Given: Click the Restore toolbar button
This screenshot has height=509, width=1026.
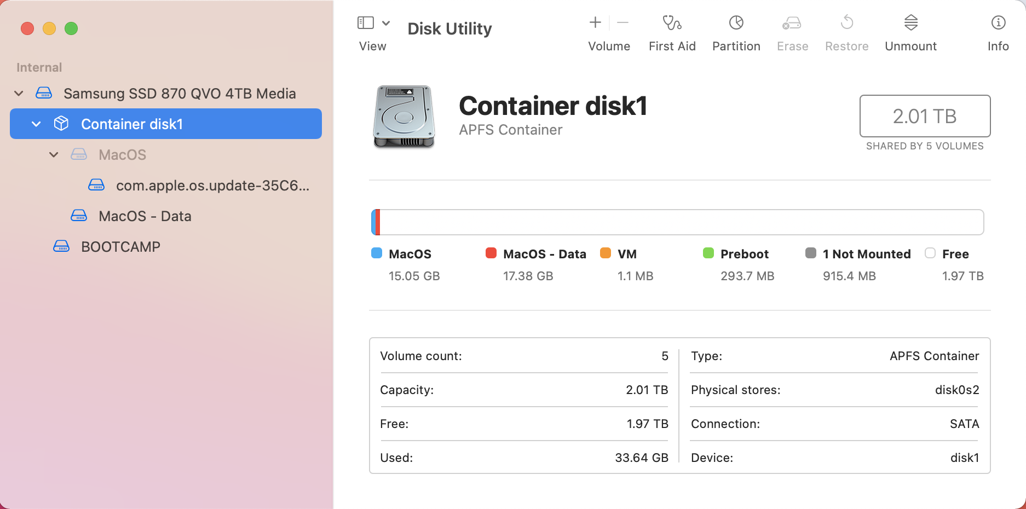Looking at the screenshot, I should pos(846,33).
